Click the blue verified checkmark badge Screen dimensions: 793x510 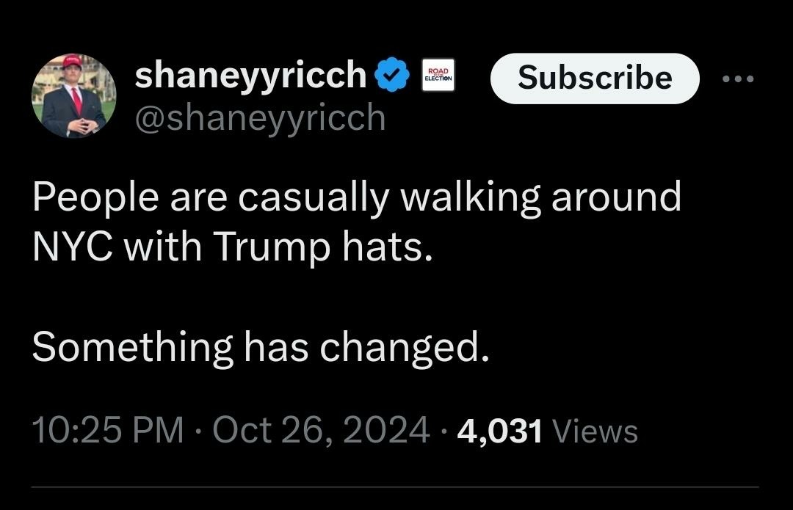click(x=393, y=76)
